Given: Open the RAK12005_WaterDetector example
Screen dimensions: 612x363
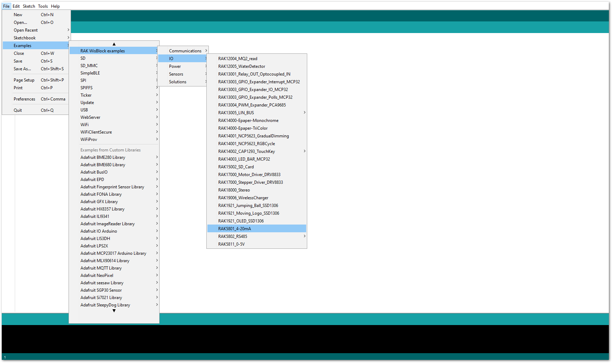Looking at the screenshot, I should (257, 66).
